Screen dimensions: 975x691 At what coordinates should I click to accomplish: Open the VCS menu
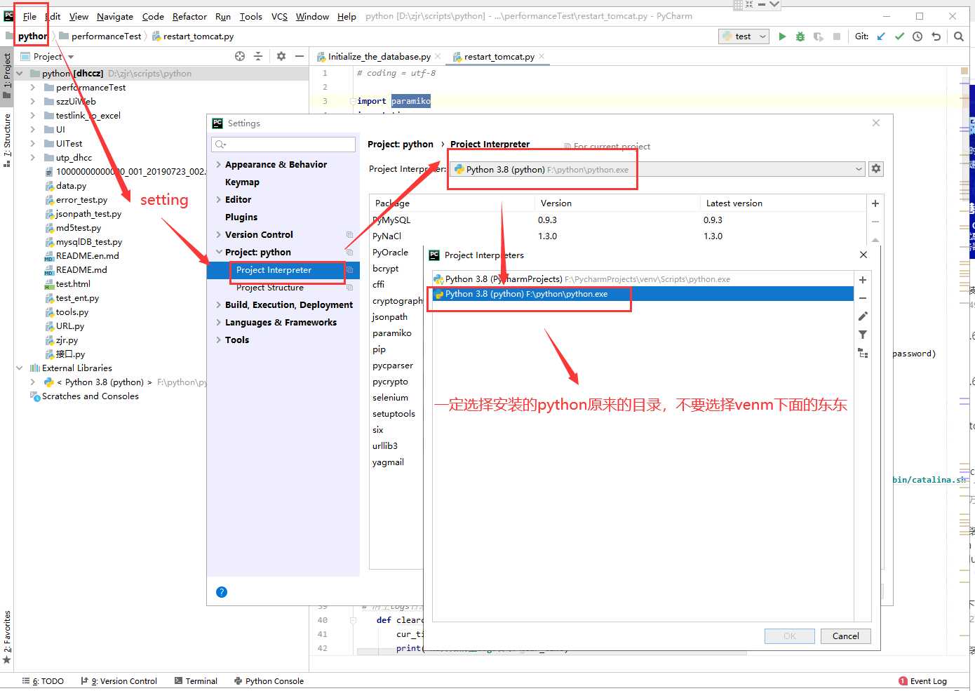[x=279, y=16]
